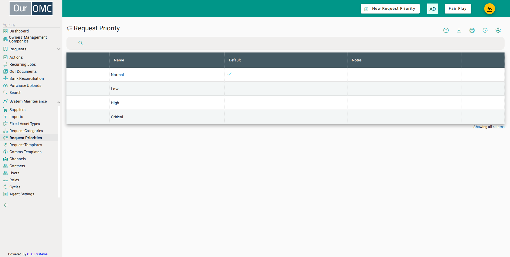Click the download export icon

pyautogui.click(x=459, y=30)
